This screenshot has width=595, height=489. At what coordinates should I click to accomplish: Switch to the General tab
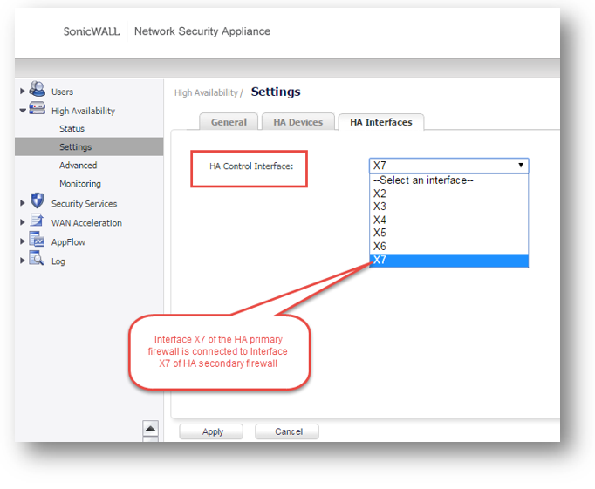[229, 122]
